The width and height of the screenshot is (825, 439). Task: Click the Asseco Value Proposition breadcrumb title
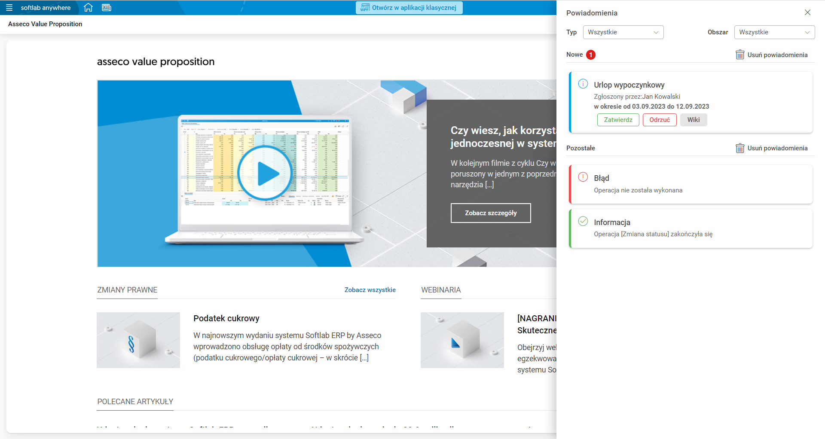(x=45, y=24)
